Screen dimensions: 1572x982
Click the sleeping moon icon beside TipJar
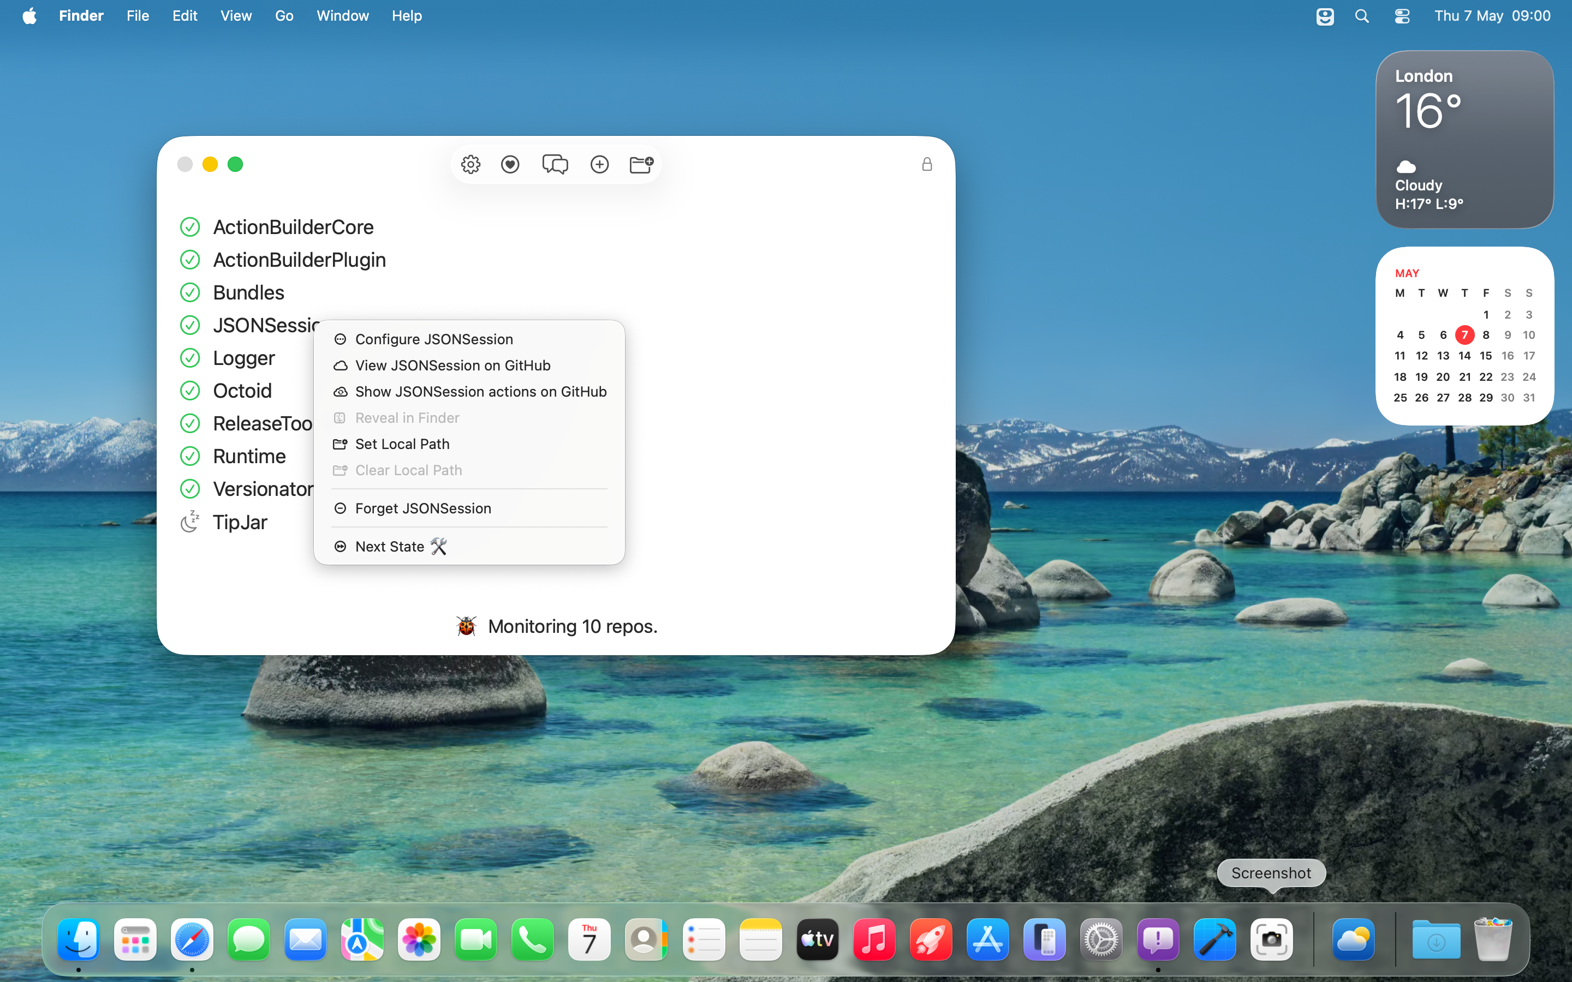(x=190, y=522)
